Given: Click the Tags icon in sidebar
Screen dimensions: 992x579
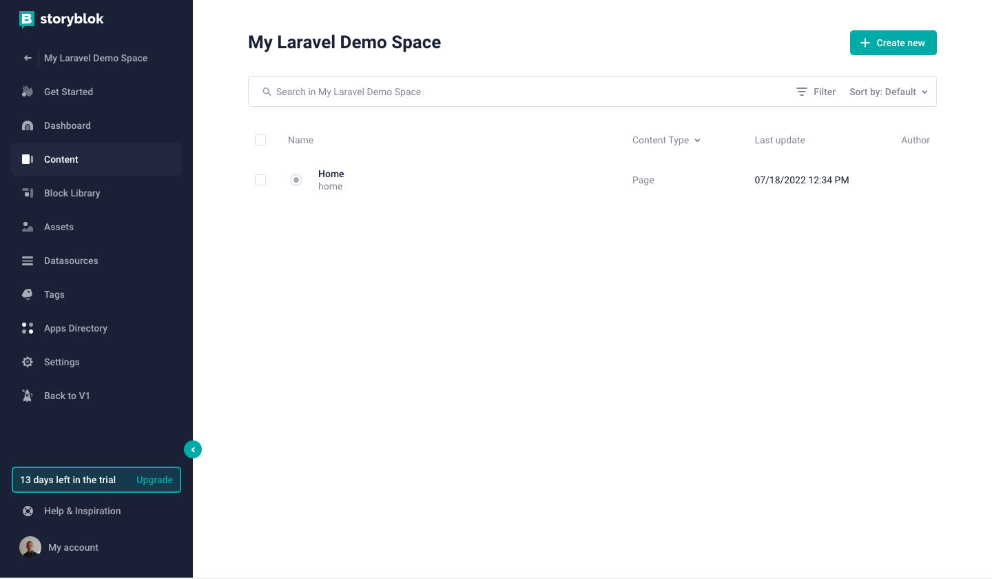Looking at the screenshot, I should tap(28, 294).
